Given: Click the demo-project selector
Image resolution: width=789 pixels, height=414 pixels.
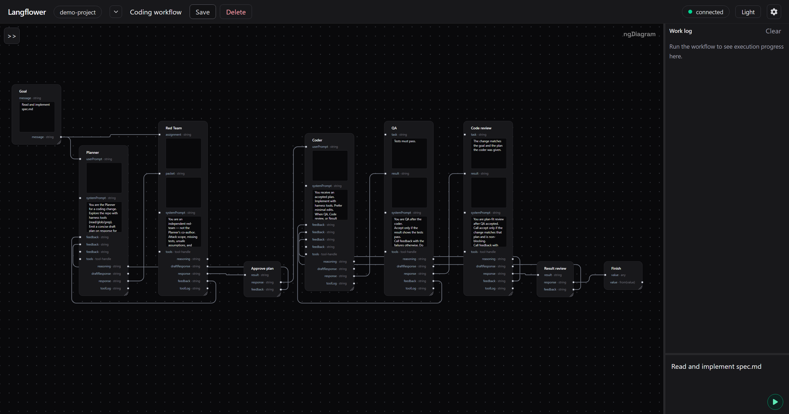Looking at the screenshot, I should click(x=78, y=12).
